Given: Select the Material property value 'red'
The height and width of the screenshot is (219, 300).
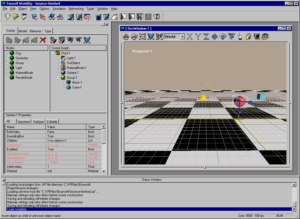Looking at the screenshot, I should 66,171.
